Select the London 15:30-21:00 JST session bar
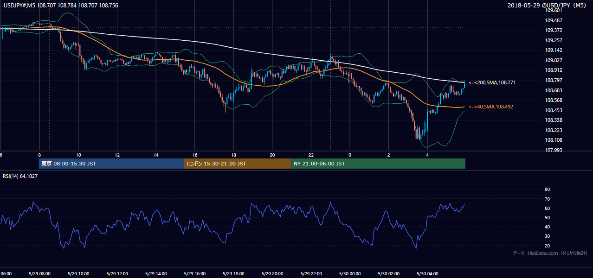Screen dimensions: 593x278 [238, 164]
